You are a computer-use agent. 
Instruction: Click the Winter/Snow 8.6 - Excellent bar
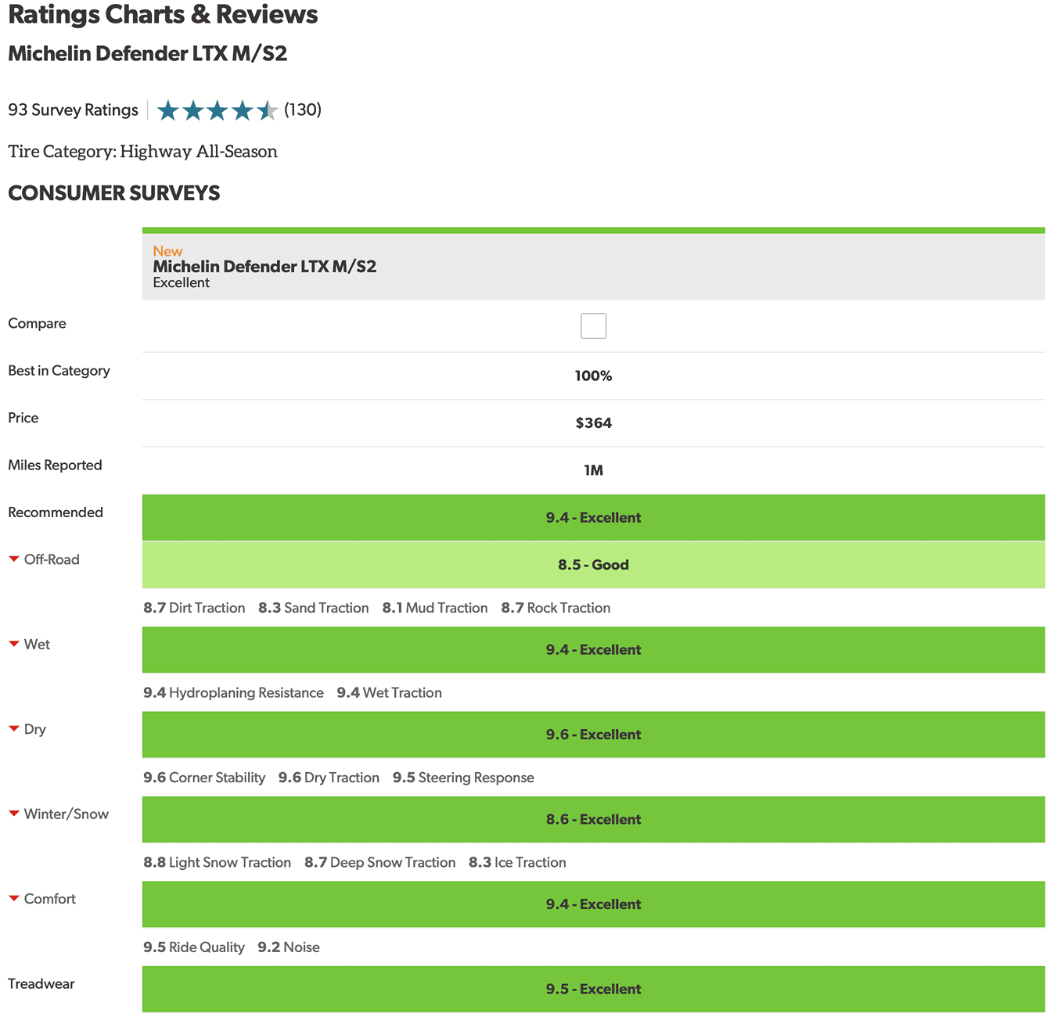pos(593,819)
